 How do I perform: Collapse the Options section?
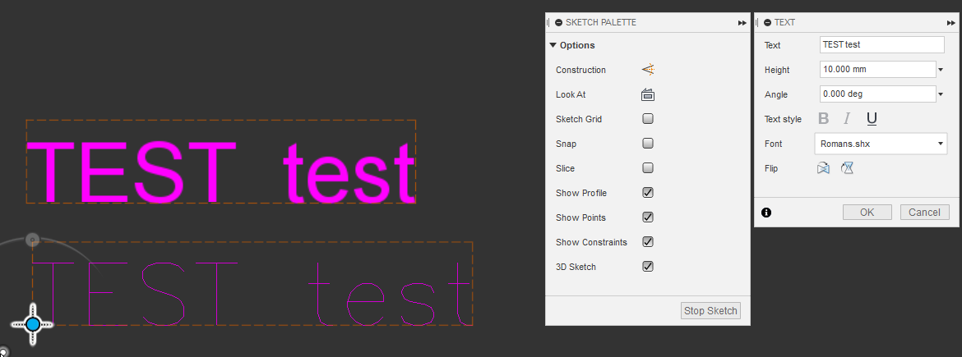click(553, 45)
